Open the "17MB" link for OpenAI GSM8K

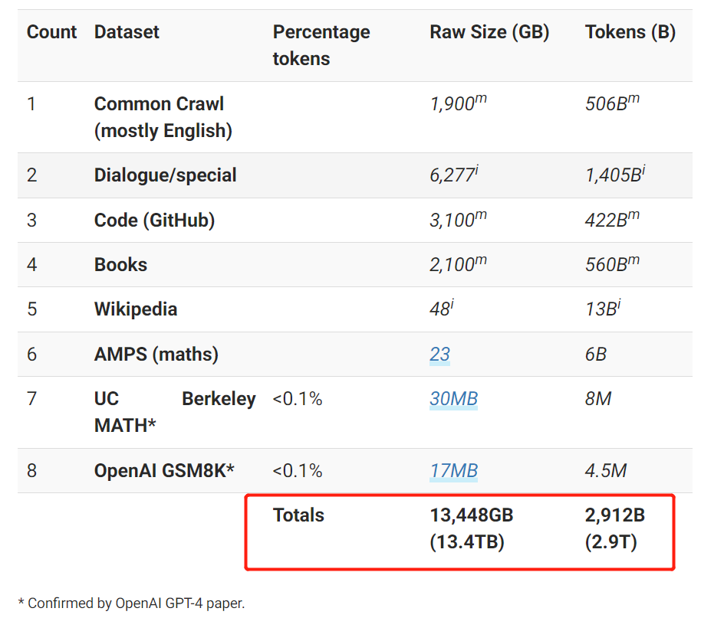click(453, 470)
